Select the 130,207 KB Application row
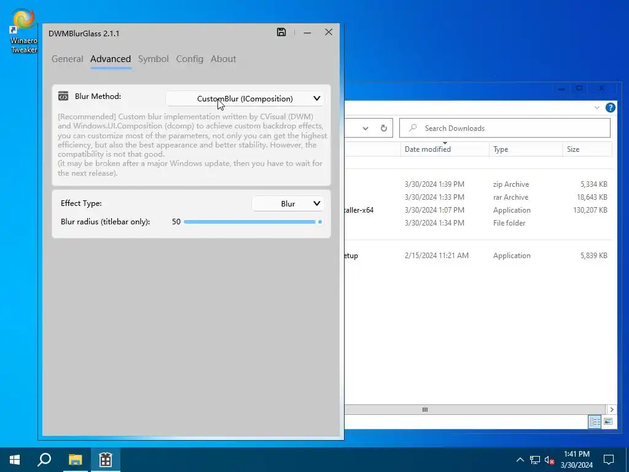The height and width of the screenshot is (472, 629). (478, 210)
